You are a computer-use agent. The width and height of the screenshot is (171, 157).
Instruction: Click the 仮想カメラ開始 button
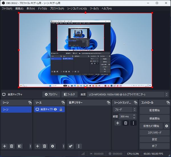(151, 126)
